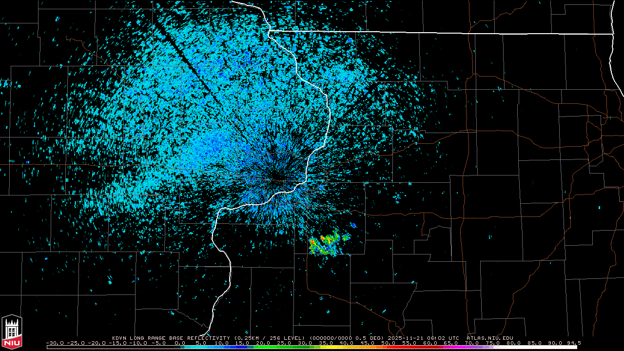Click the 94.5 label on the scale
Screen dimensions: 624x351
pos(574,343)
